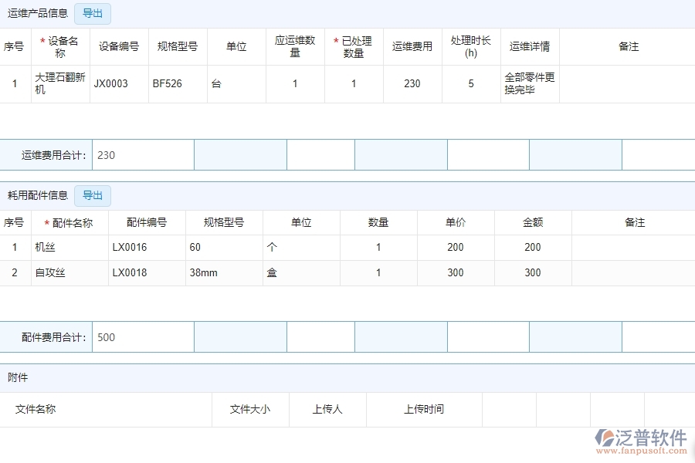Click 导出 in 耗用配件信息 section
This screenshot has width=695, height=463.
[x=92, y=195]
